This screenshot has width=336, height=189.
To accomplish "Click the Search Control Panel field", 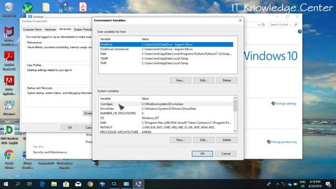I will [283, 25].
